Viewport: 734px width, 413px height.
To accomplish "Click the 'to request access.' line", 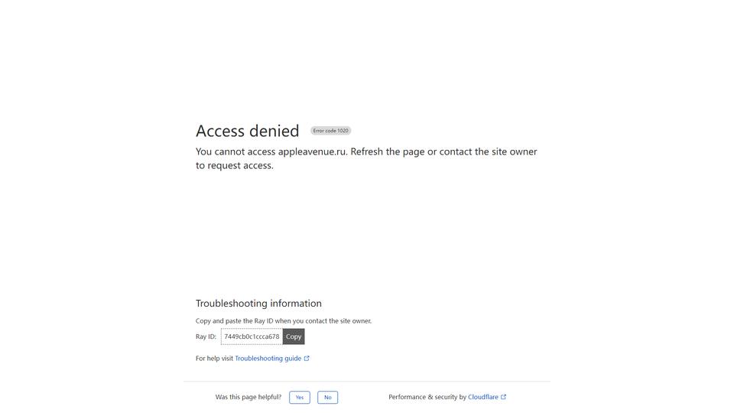I will click(x=235, y=165).
